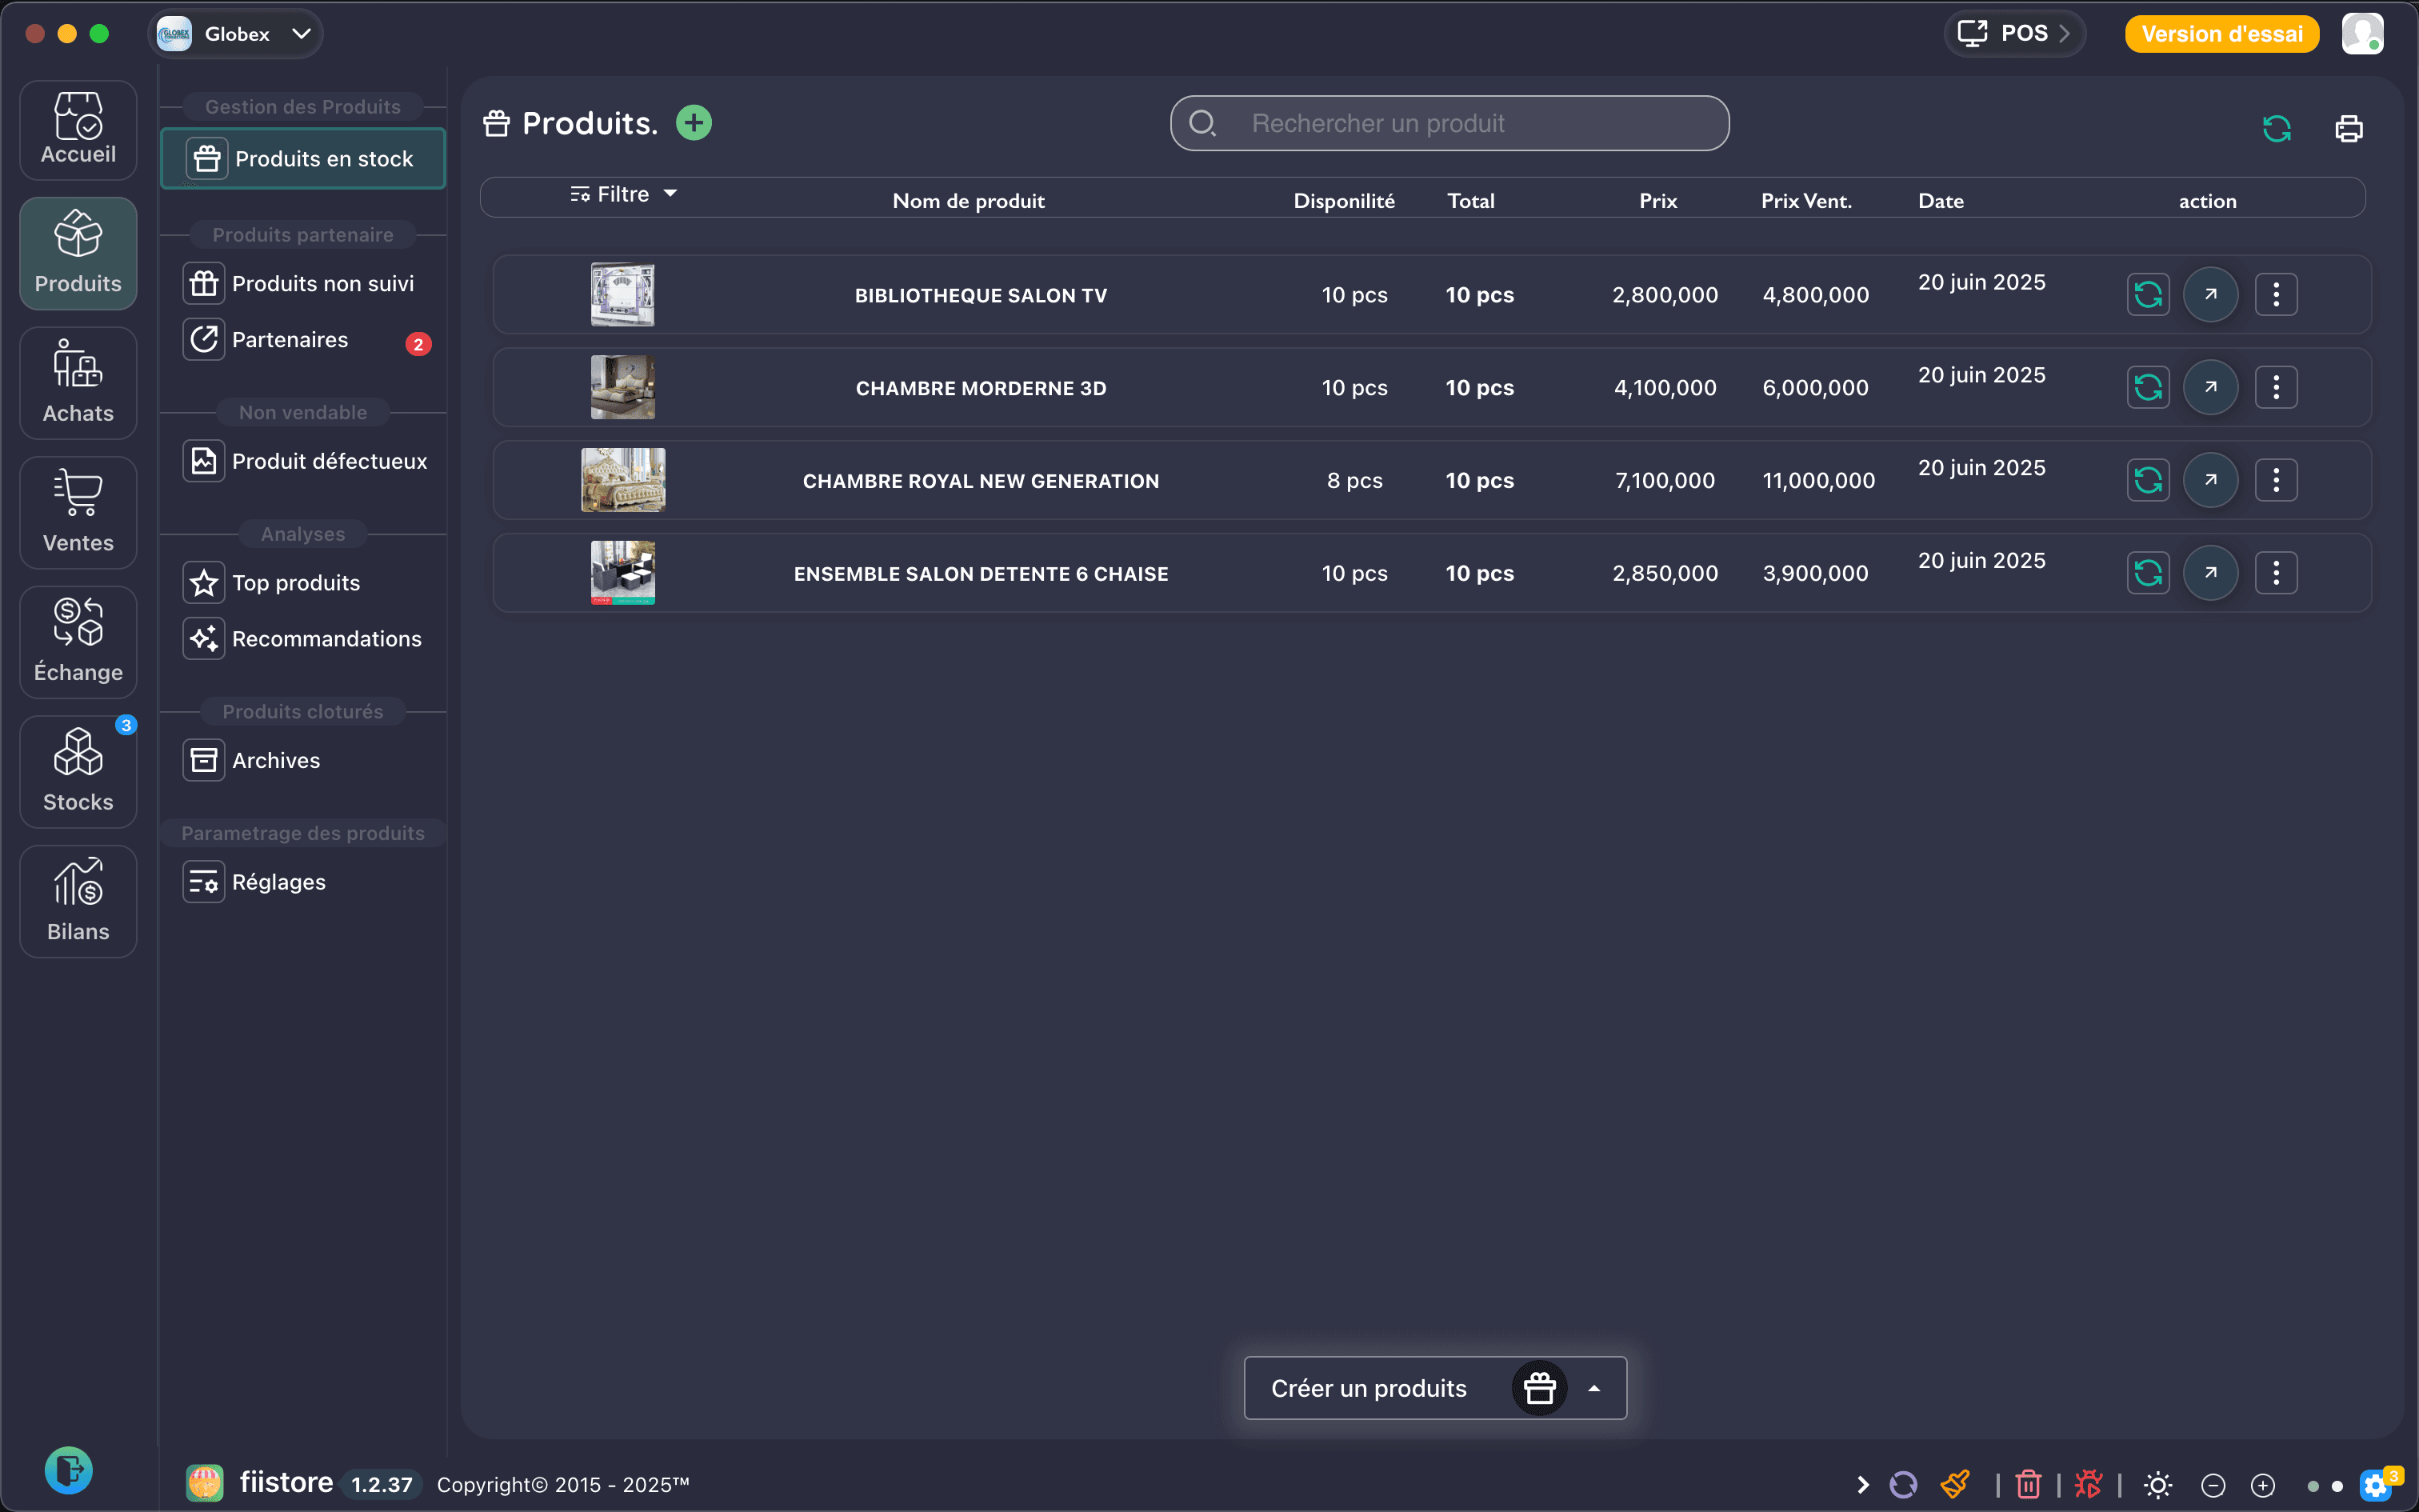Click the zoom out minus circle
2419x1512 pixels.
[x=2213, y=1485]
